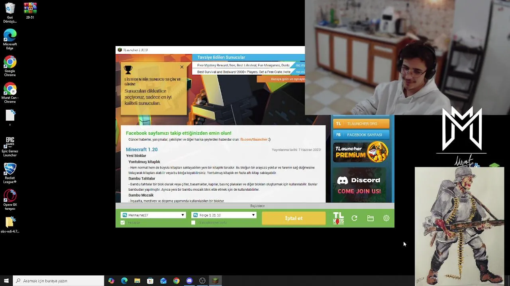This screenshot has height=286, width=510.
Task: Select the Free Mystery Reward server row
Action: (x=248, y=65)
